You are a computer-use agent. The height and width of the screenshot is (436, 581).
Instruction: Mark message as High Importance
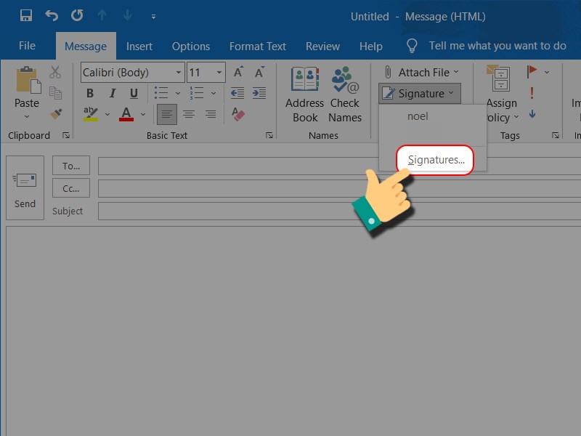[x=532, y=92]
